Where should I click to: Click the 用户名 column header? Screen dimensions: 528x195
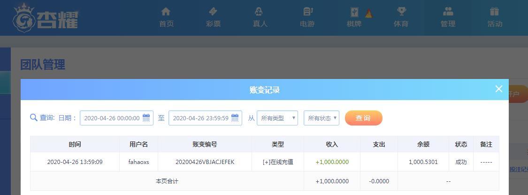click(x=139, y=144)
